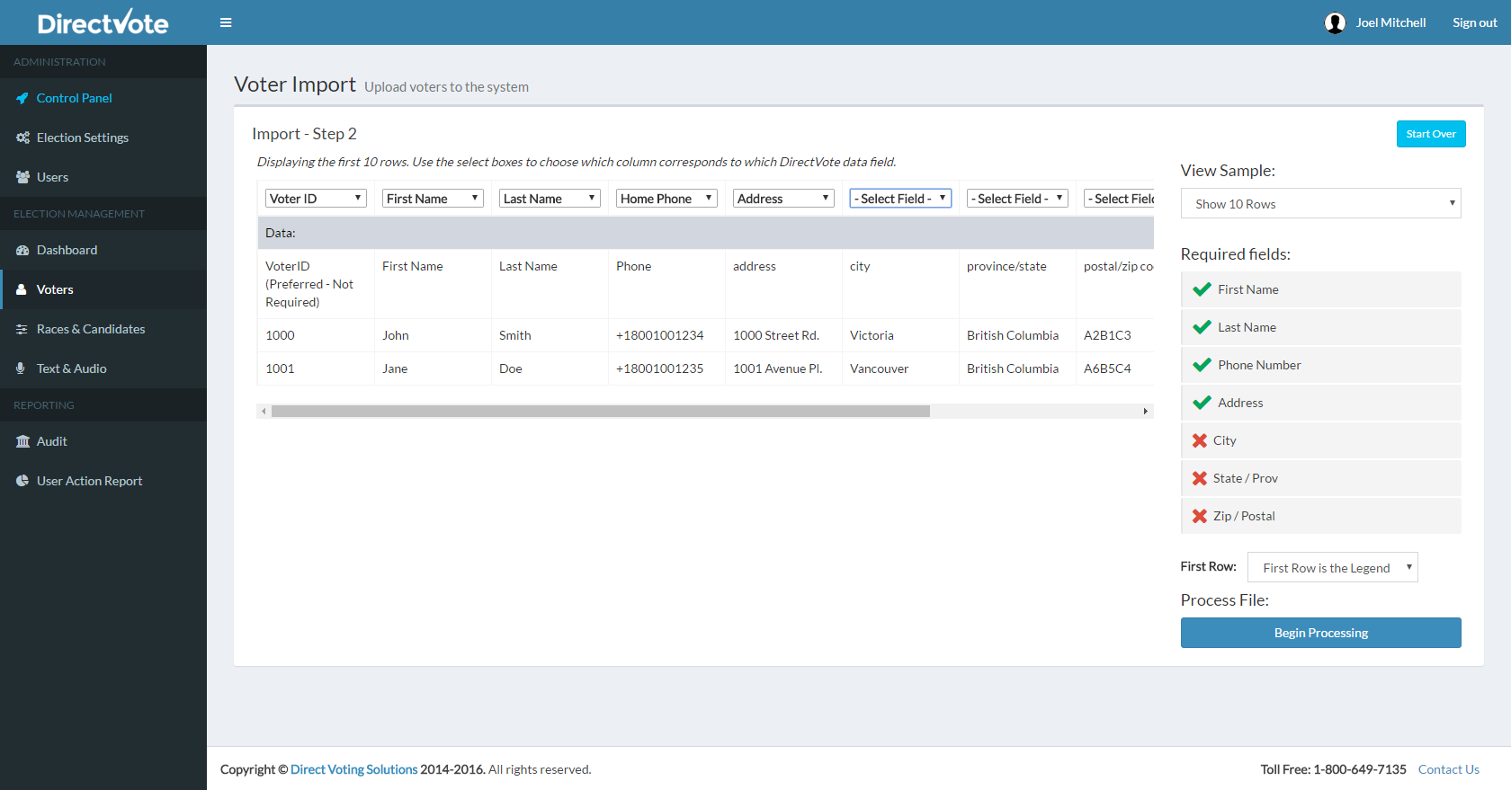The height and width of the screenshot is (790, 1511).
Task: Click the cell '1001 Avenue Pl.'
Action: coord(783,368)
